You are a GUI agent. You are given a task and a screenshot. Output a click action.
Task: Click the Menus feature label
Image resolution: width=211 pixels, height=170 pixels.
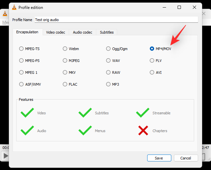tap(100, 131)
